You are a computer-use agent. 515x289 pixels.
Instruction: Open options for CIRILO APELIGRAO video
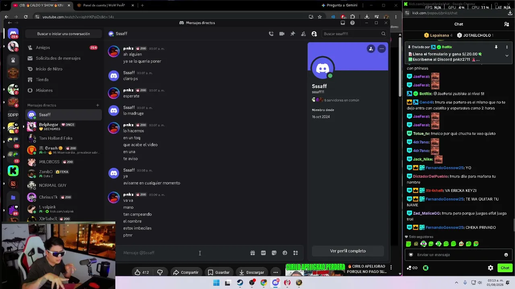tap(391, 267)
